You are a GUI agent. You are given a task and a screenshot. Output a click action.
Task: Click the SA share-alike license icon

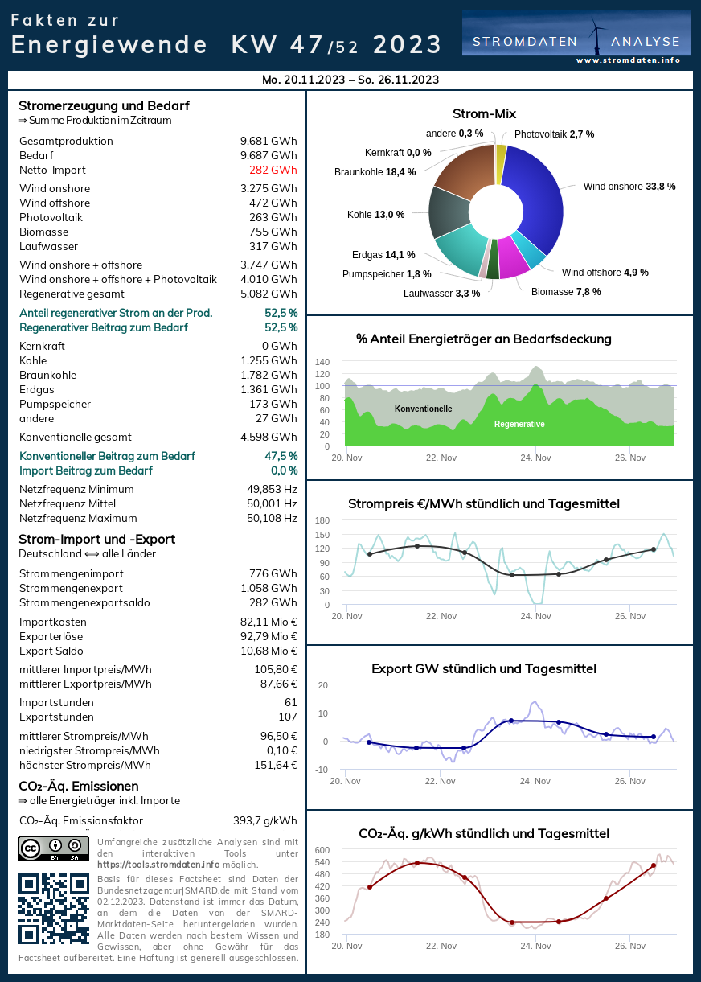click(76, 846)
